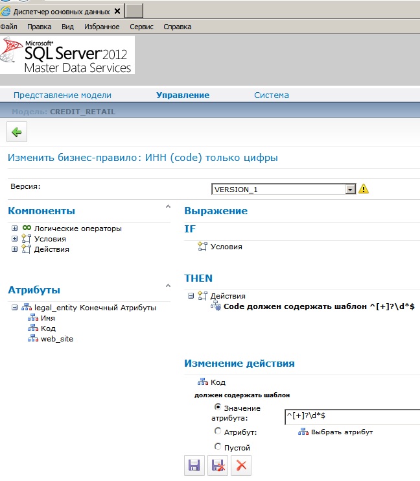Click the save-and-close icon with red mark

point(218,465)
